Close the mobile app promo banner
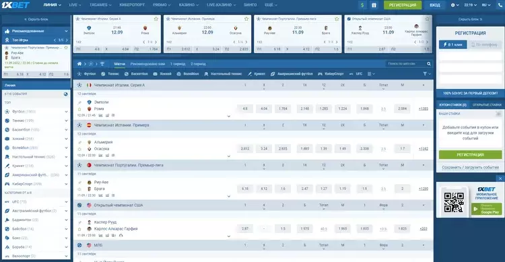505x262 pixels. click(x=500, y=178)
